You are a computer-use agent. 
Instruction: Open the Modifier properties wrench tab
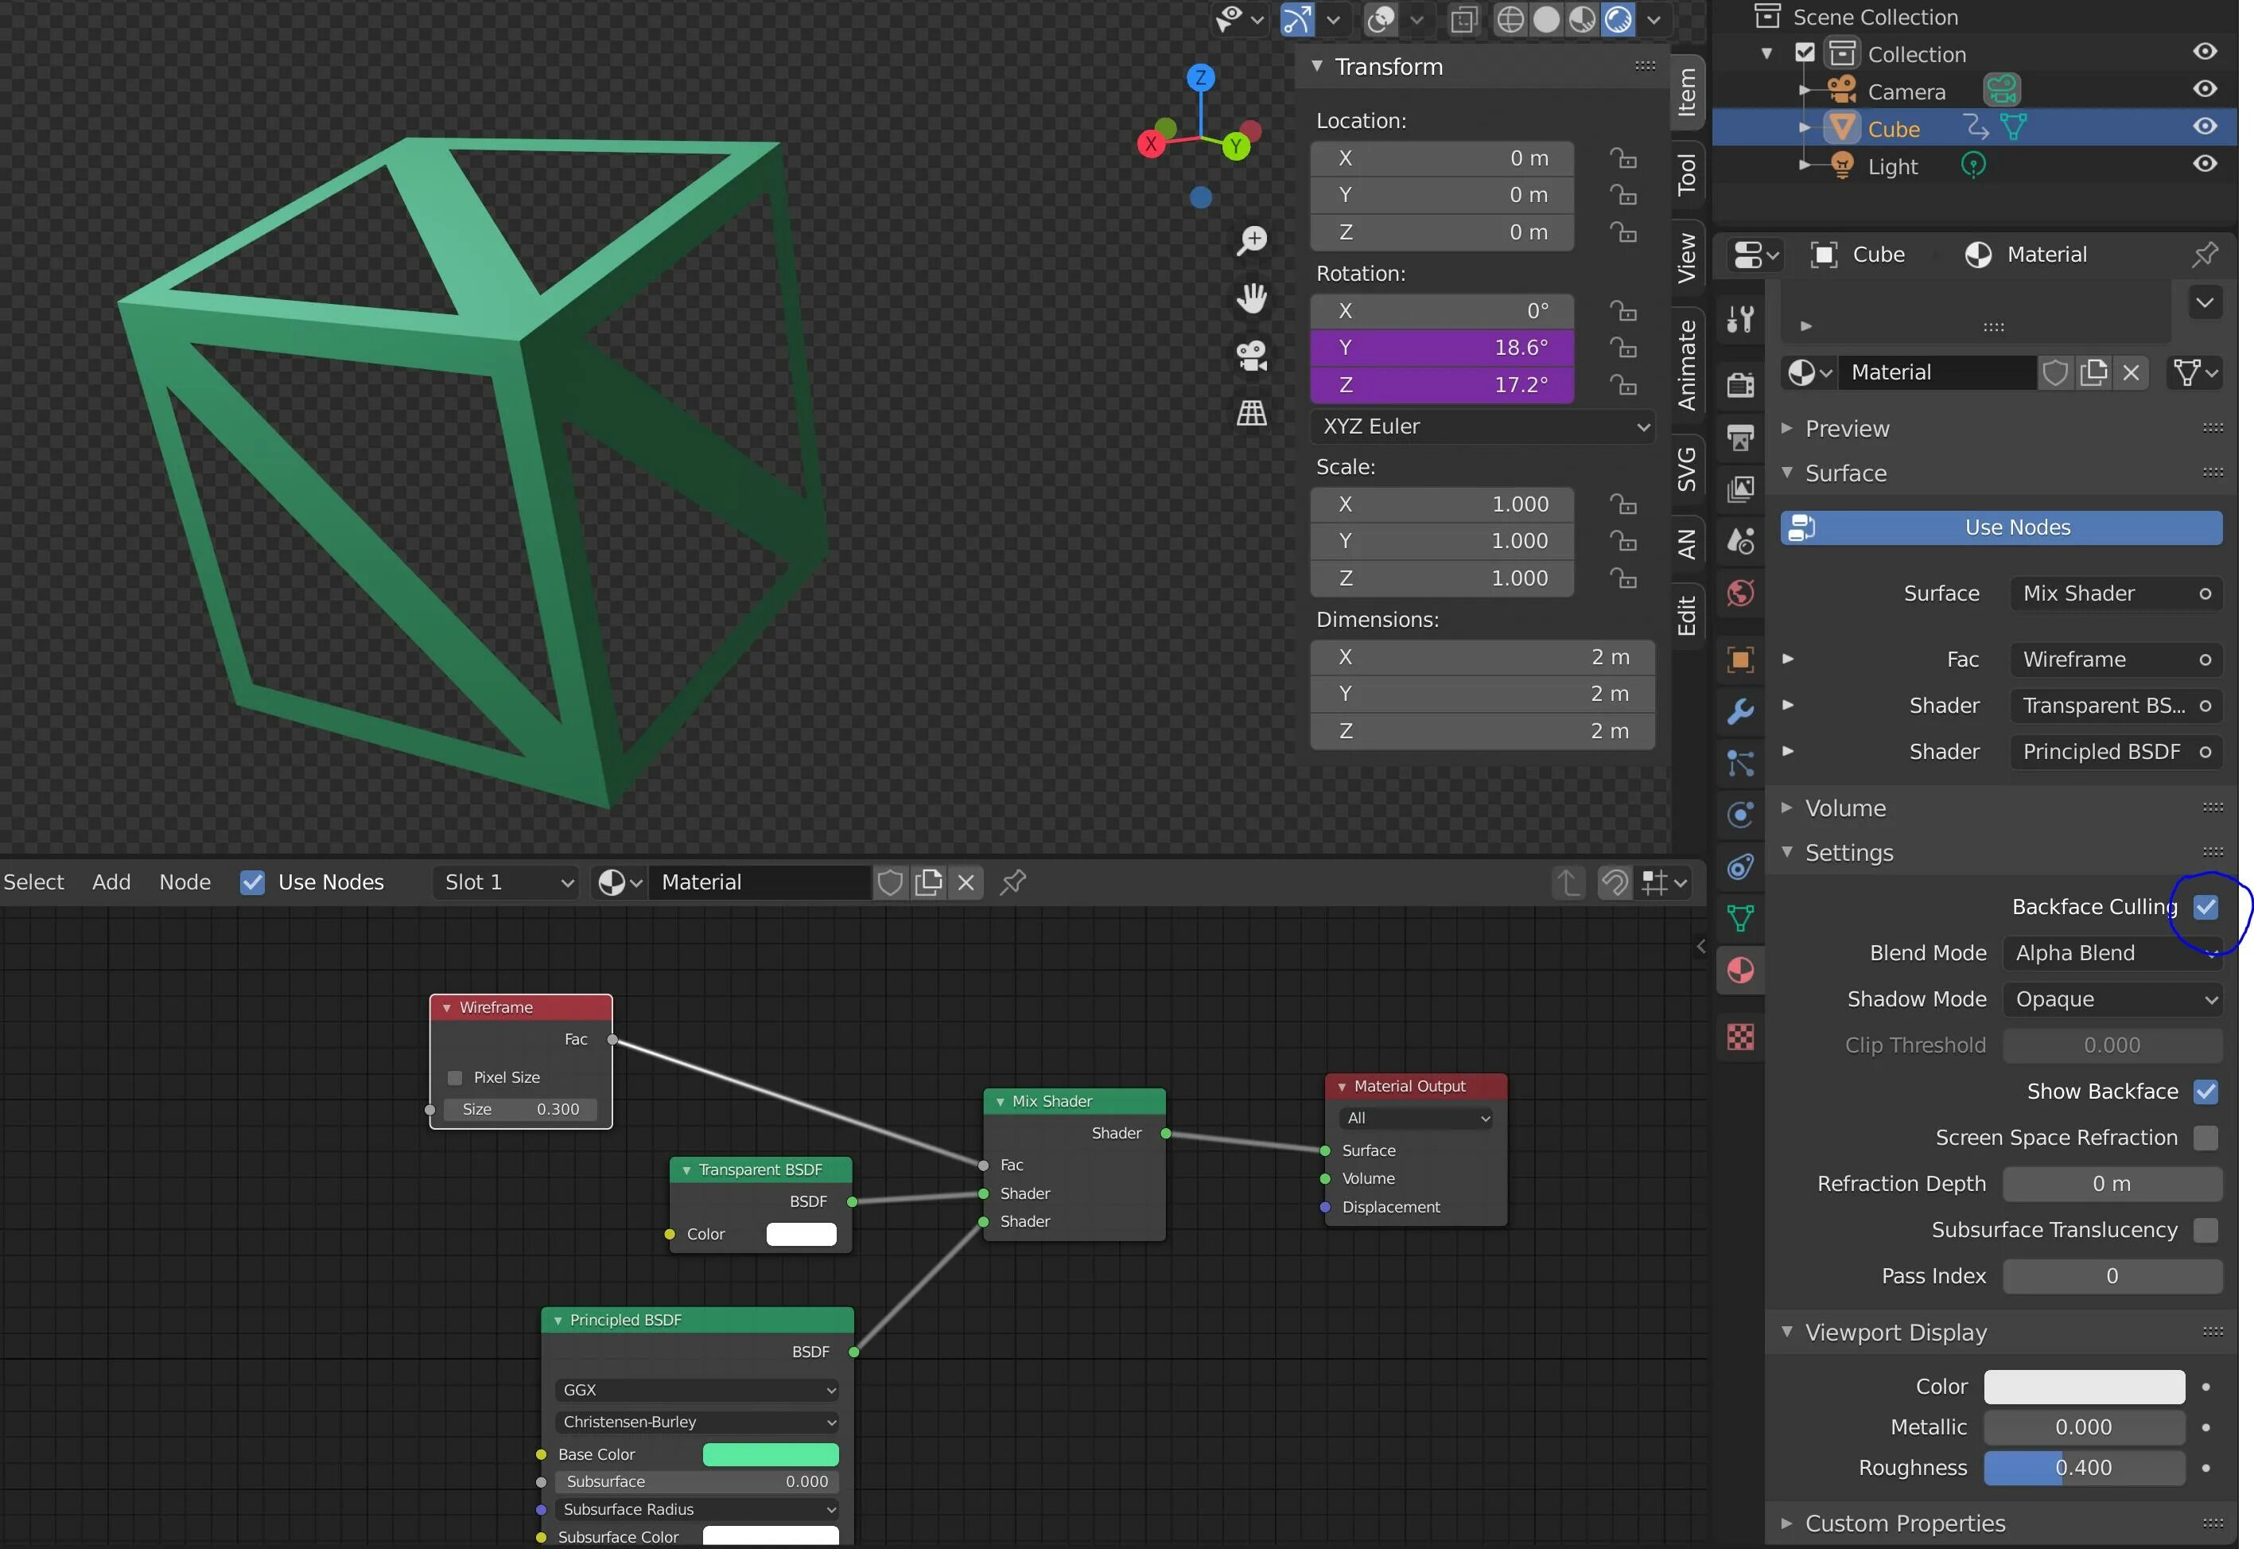click(x=1739, y=711)
